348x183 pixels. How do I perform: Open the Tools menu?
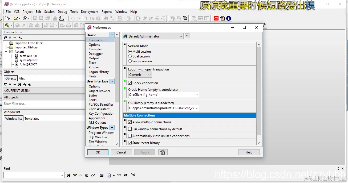click(74, 12)
